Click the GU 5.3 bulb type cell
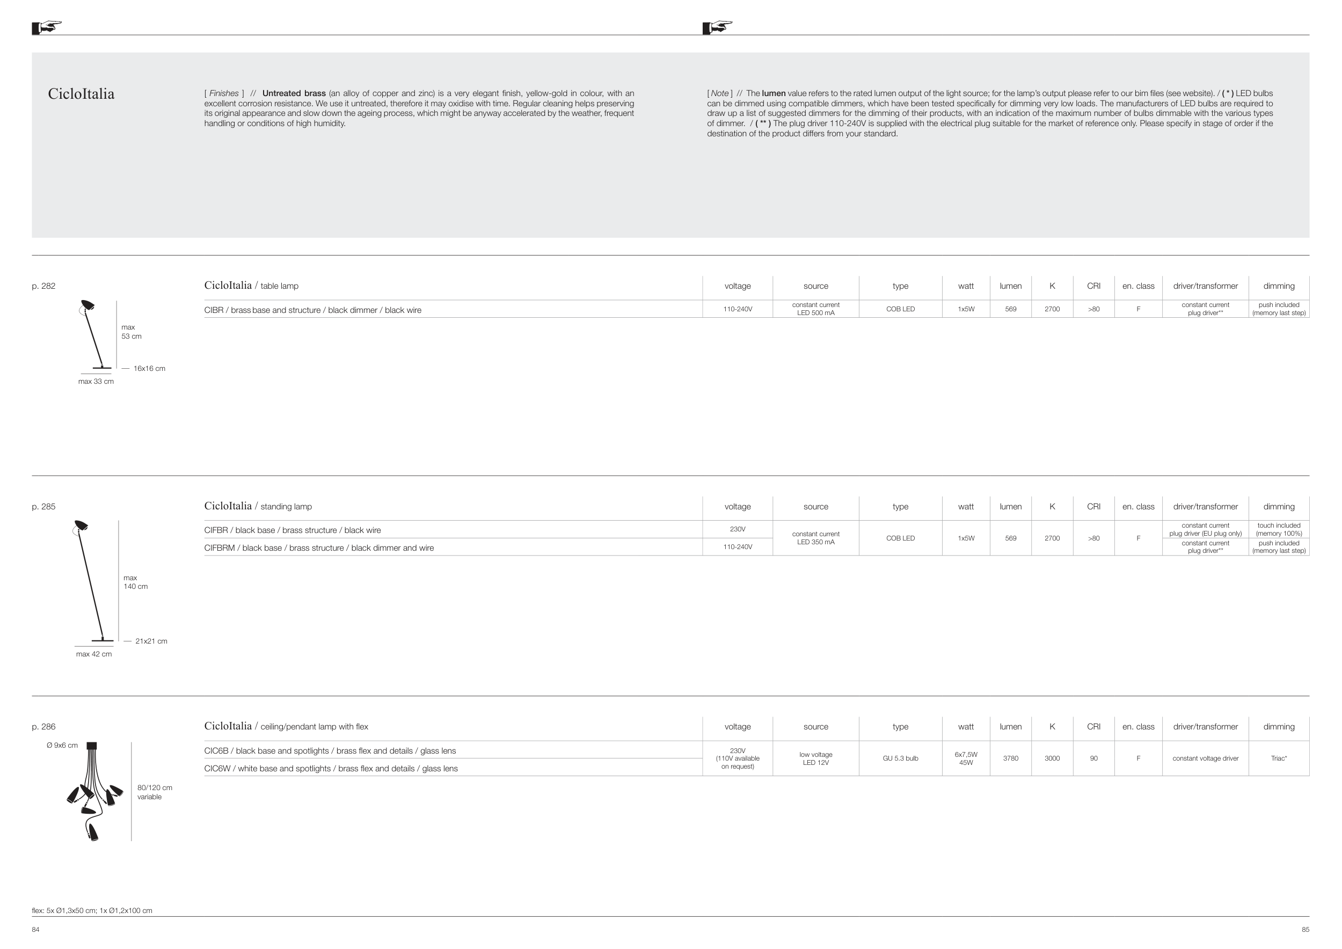This screenshot has height=949, width=1342. coord(900,758)
